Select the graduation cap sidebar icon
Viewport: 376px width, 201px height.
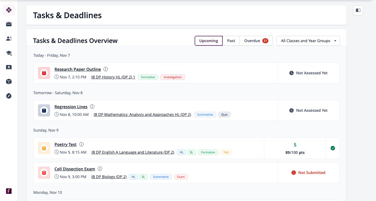(9, 53)
